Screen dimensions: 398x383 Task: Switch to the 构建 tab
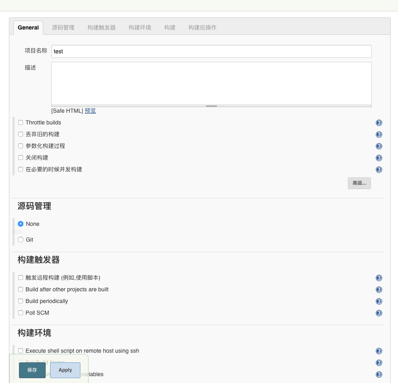tap(170, 27)
